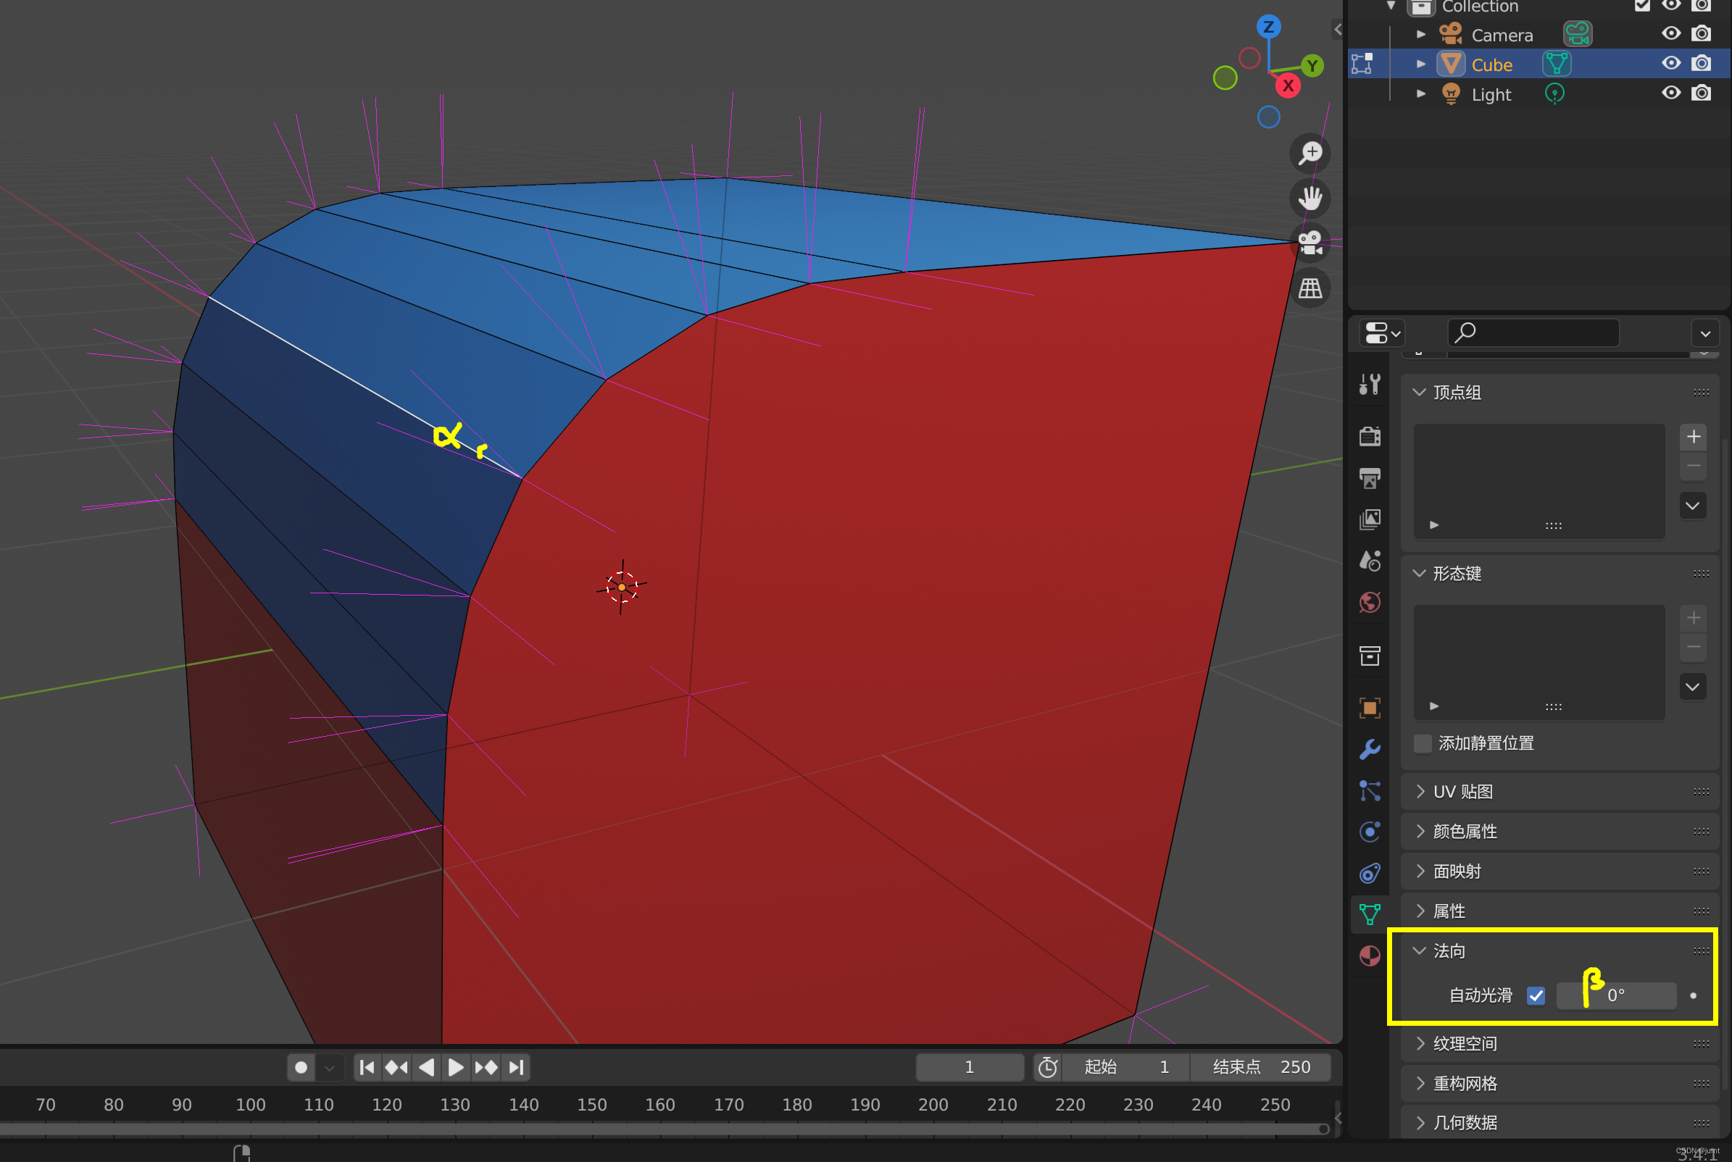Uncheck the 自动光滑 auto smooth checkbox
This screenshot has height=1162, width=1732.
point(1536,995)
